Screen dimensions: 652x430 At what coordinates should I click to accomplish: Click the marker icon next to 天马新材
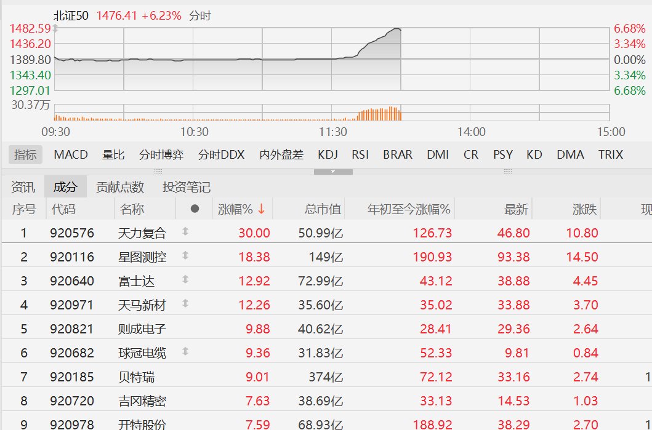click(x=184, y=303)
